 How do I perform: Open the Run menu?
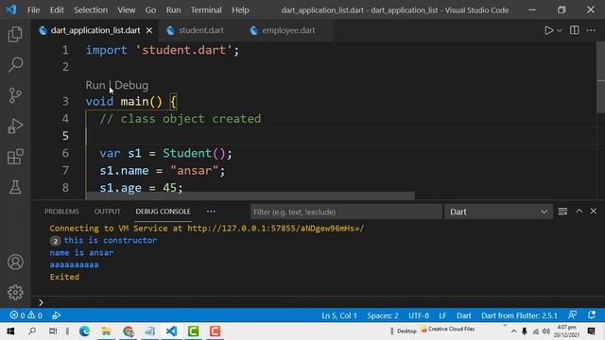pos(173,10)
